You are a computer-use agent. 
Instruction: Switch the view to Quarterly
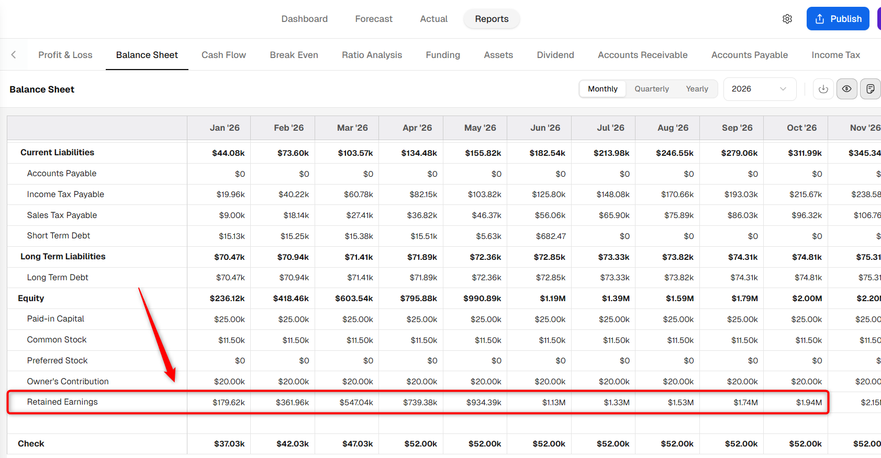[x=652, y=89]
